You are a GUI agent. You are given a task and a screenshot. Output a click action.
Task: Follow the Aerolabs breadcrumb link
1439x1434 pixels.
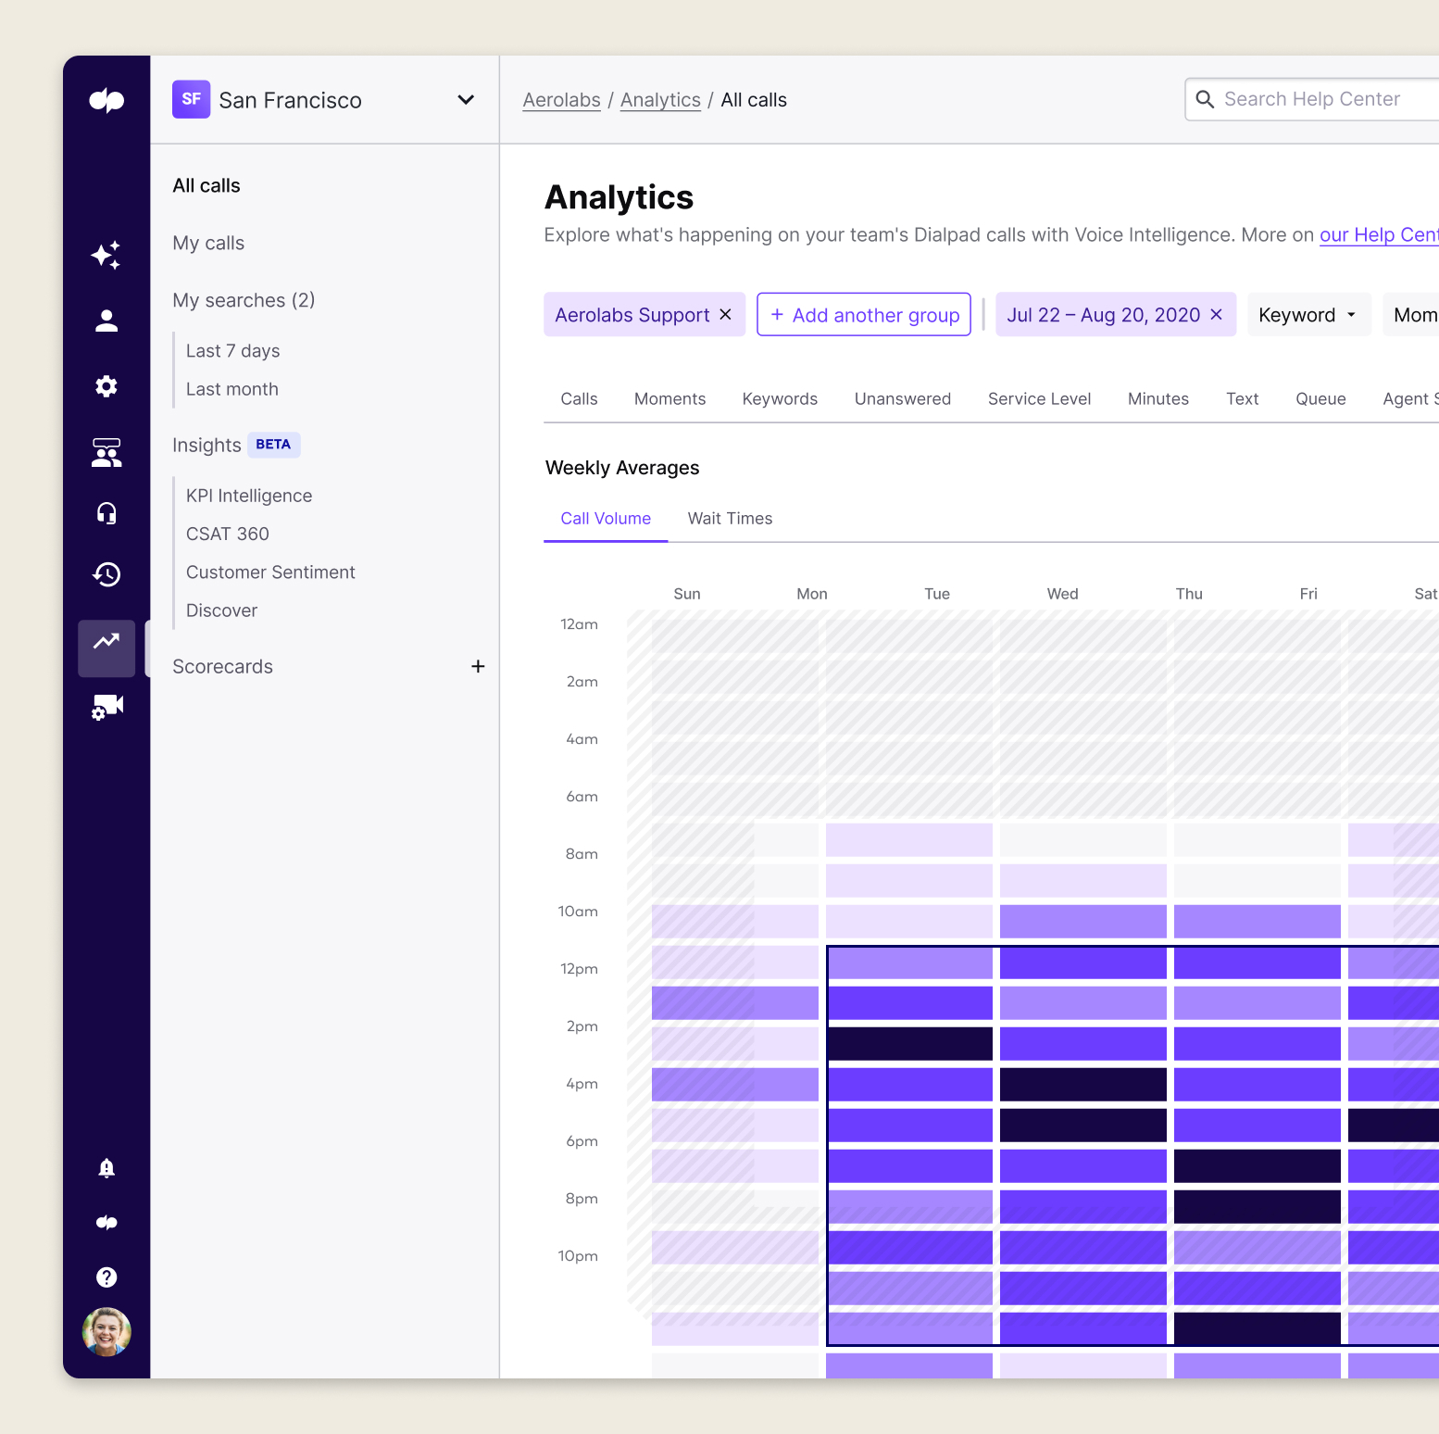click(561, 100)
